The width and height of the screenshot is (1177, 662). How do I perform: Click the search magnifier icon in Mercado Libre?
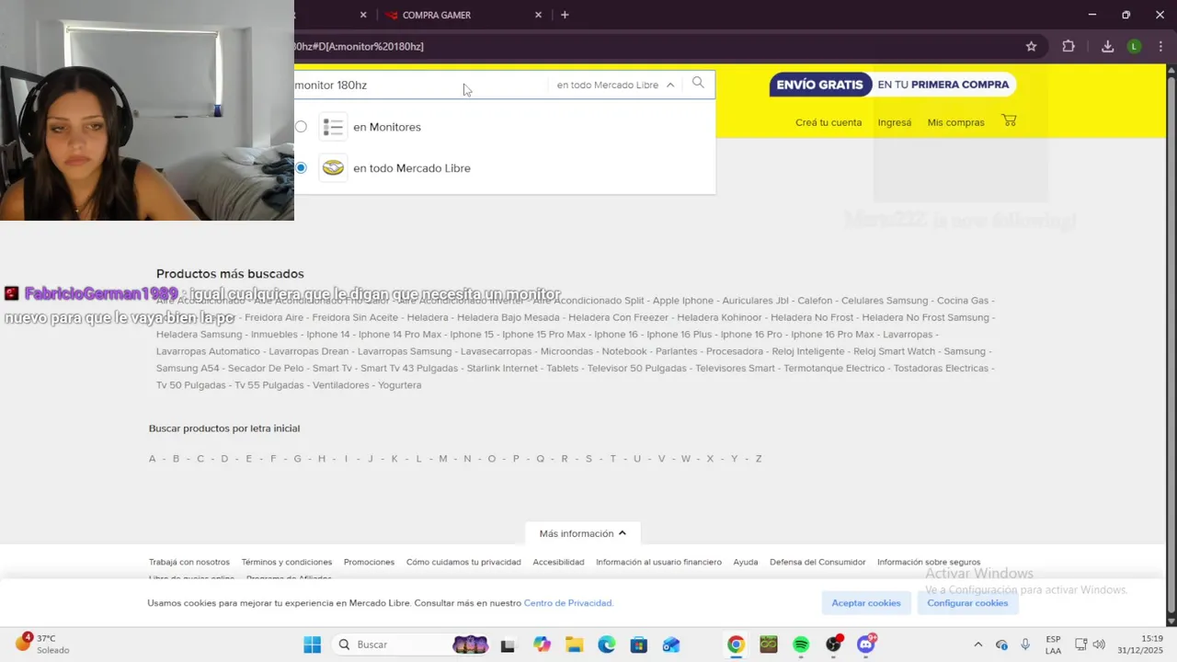698,84
